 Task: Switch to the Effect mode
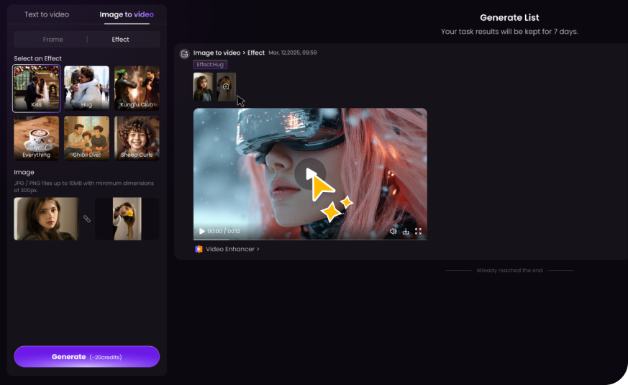[x=120, y=40]
